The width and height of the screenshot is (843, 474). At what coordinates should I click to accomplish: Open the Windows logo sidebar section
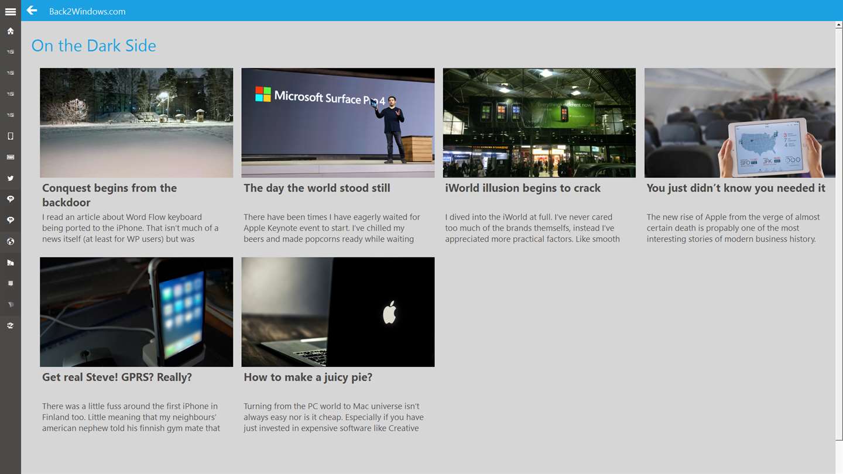click(x=11, y=263)
